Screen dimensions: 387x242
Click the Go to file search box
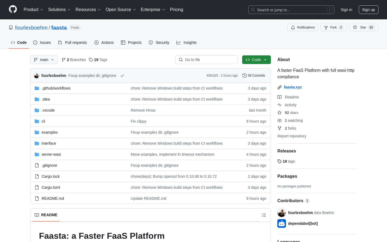coord(206,60)
